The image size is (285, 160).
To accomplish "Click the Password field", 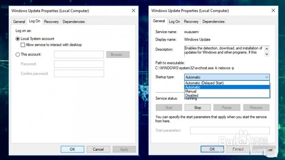I will [79, 64].
